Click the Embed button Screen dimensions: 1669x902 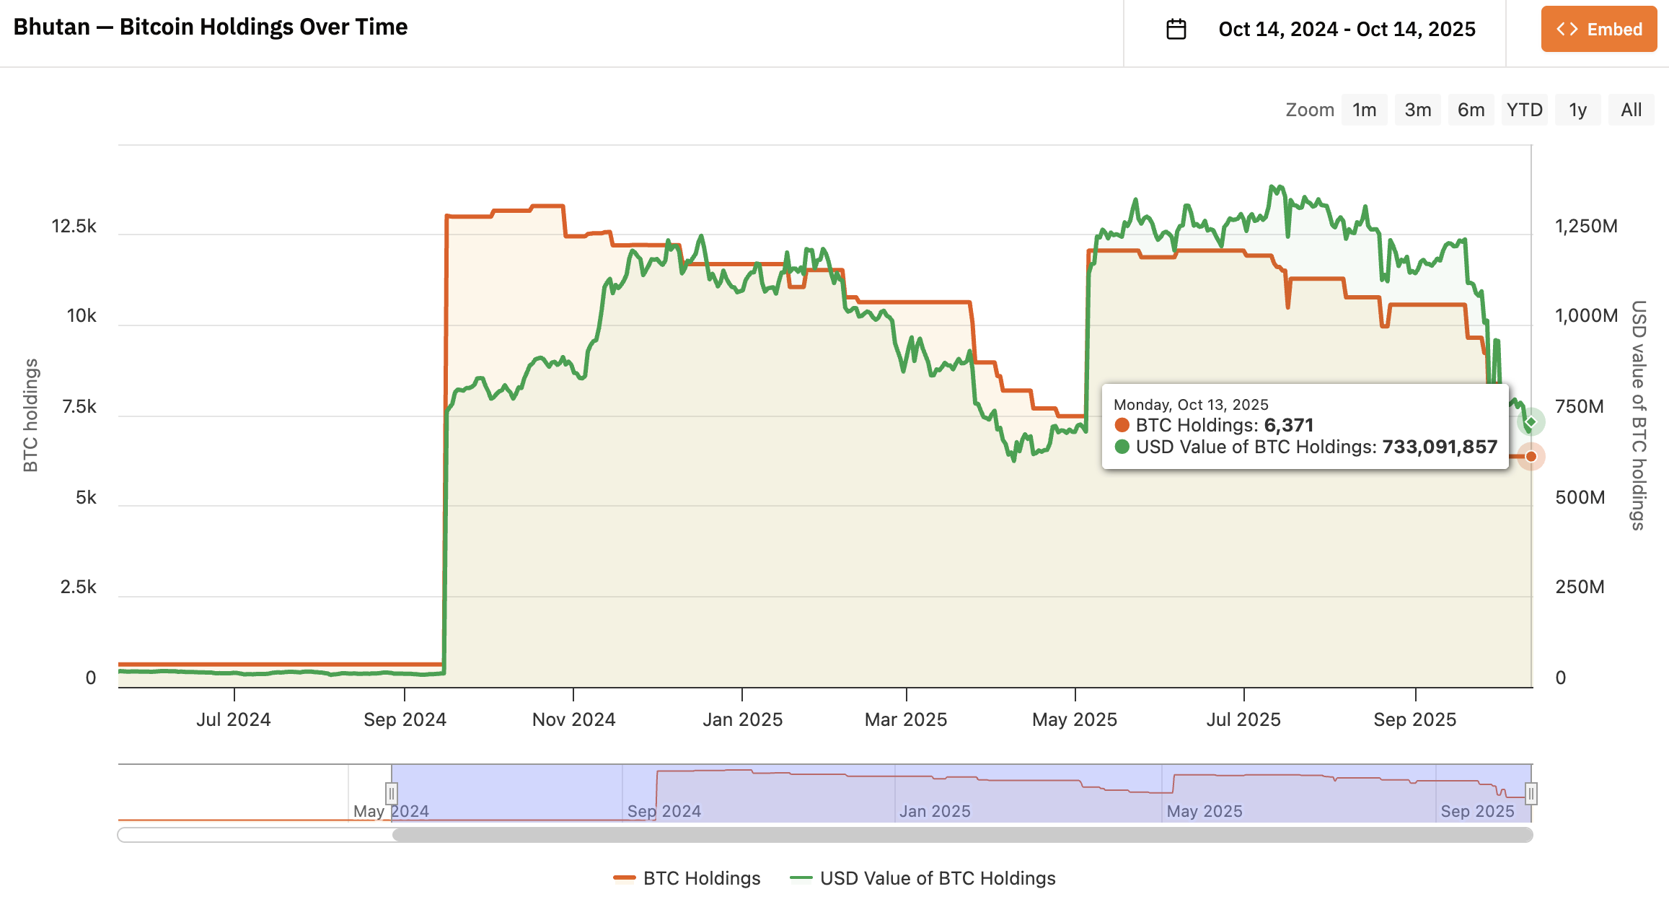point(1598,30)
